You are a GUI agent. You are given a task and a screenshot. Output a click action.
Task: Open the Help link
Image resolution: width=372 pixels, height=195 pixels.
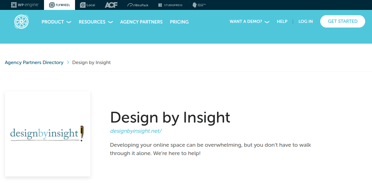coord(282,21)
